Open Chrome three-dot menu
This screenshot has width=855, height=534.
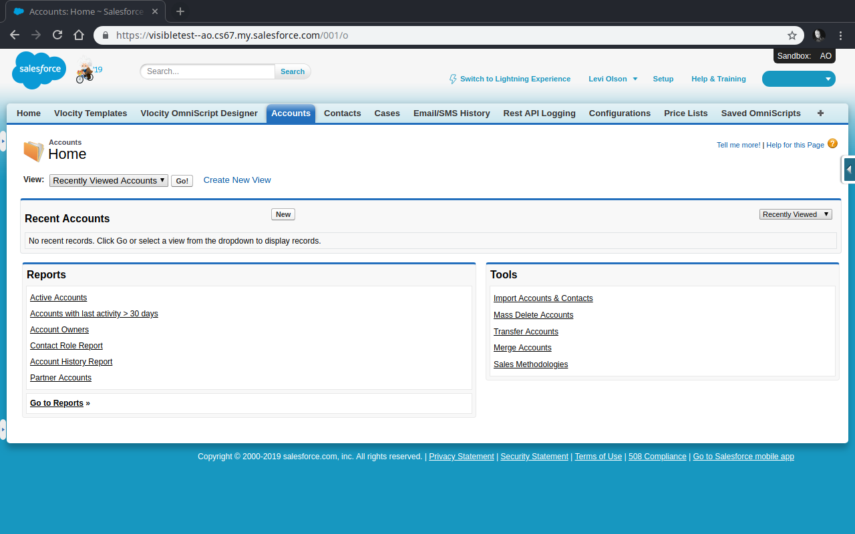point(841,35)
